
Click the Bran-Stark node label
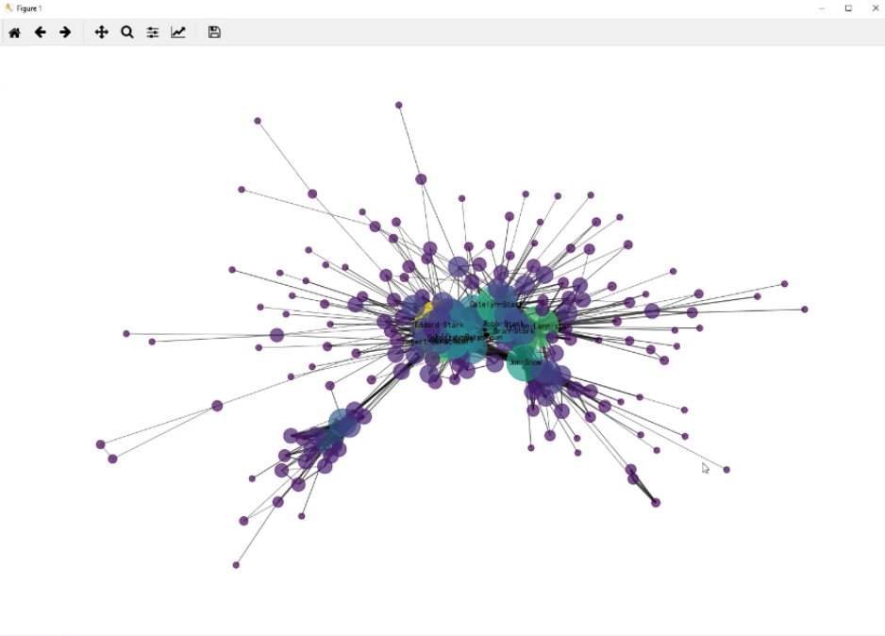pyautogui.click(x=513, y=331)
